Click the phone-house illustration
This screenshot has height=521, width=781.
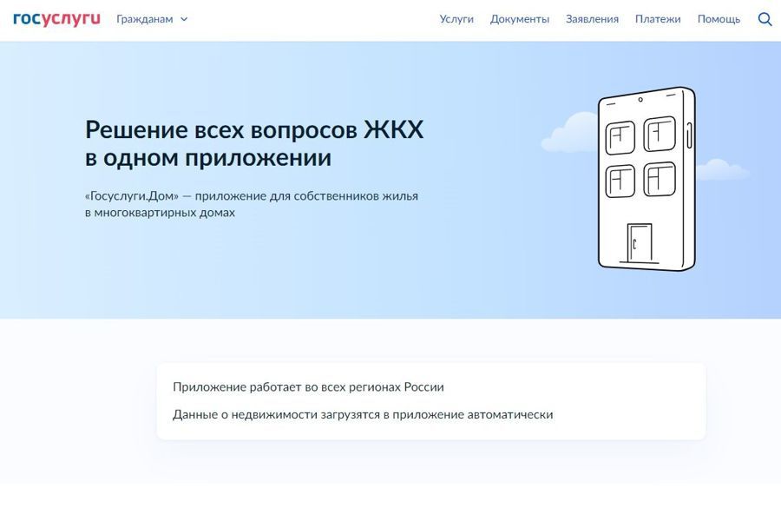(x=646, y=179)
